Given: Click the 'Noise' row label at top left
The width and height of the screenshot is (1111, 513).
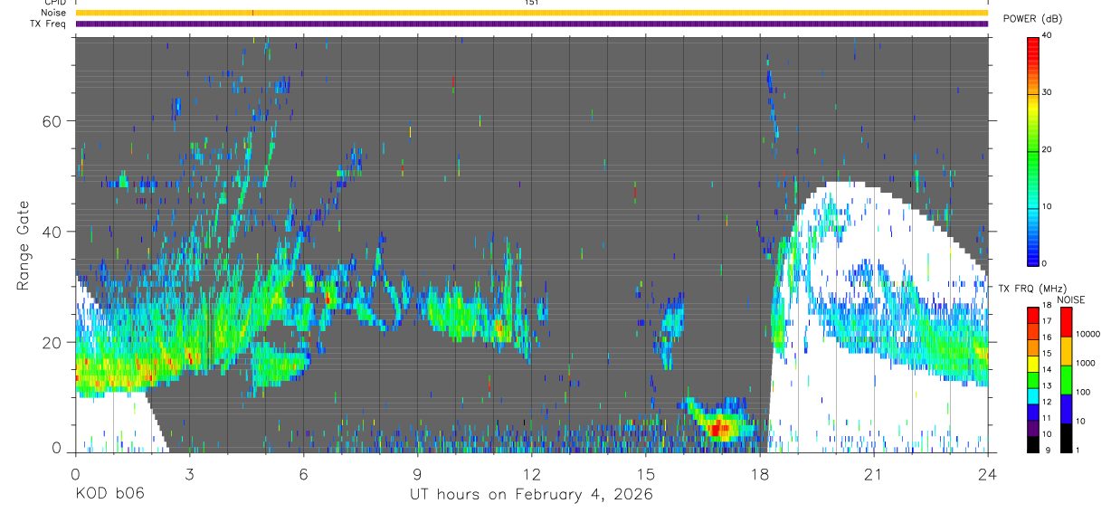Looking at the screenshot, I should (55, 13).
